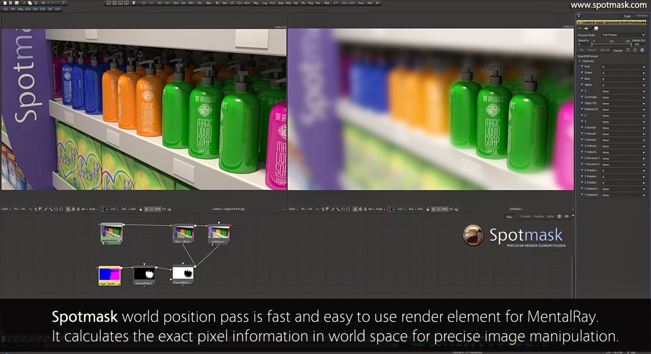Screen dimensions: 651x354
Task: Add Particle Emitter via pEm button
Action: 344,3
